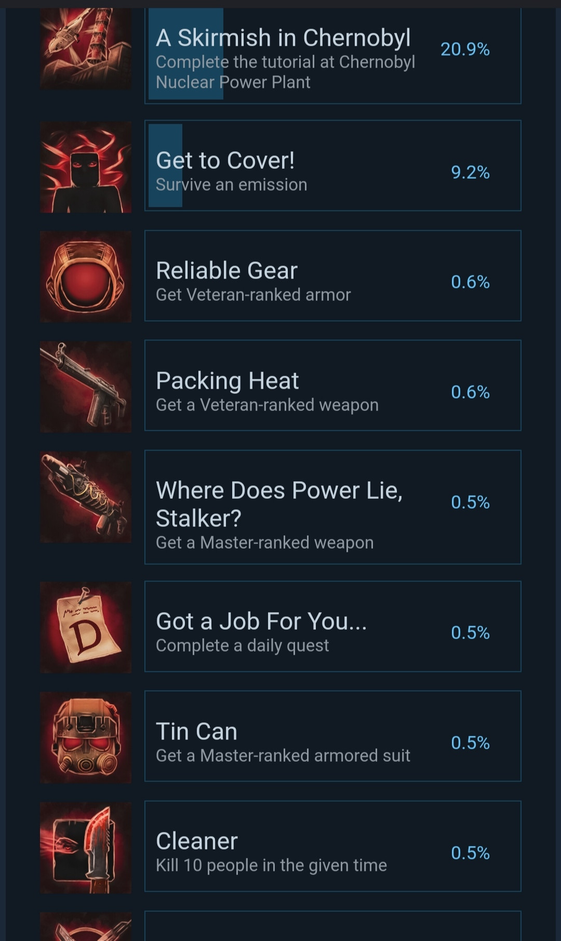Open the partially visible bottom achievement icon
561x941 pixels.
click(x=86, y=927)
